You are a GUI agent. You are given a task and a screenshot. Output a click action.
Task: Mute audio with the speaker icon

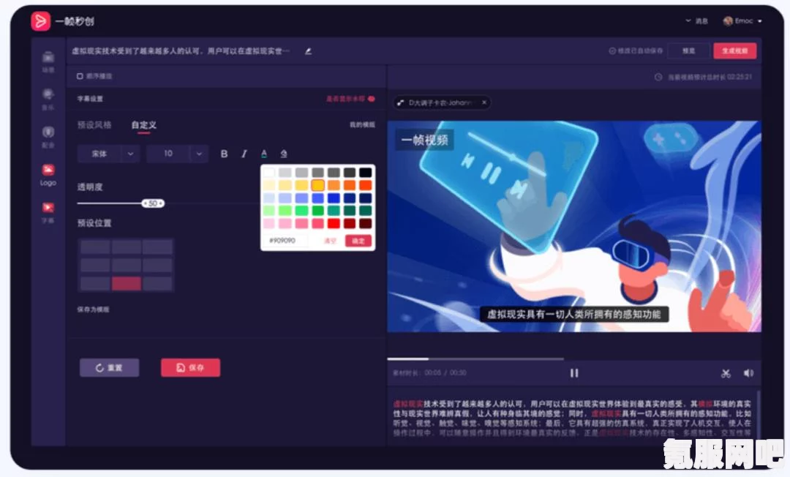(x=748, y=372)
